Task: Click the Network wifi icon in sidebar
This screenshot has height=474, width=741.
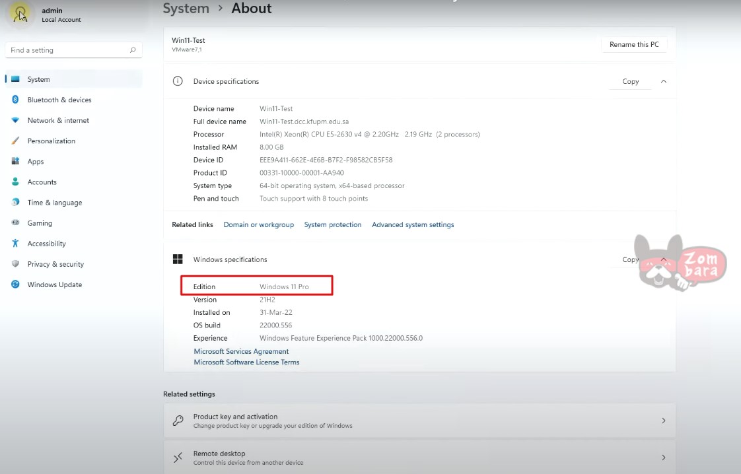Action: pos(16,121)
